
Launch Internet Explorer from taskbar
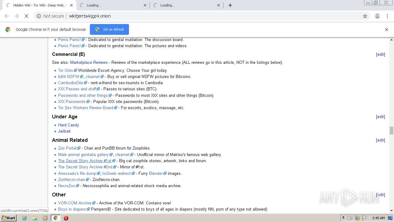tap(25, 218)
